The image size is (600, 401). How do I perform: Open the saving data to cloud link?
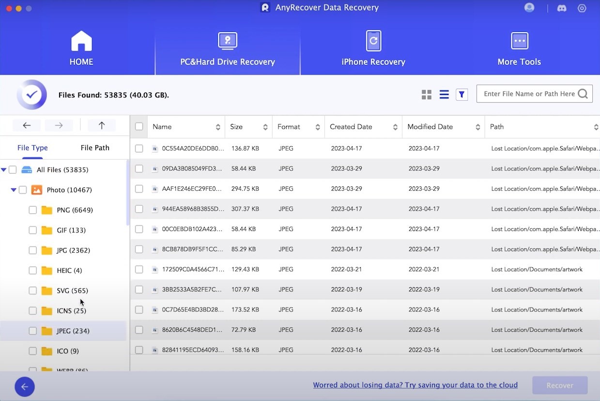click(x=415, y=385)
